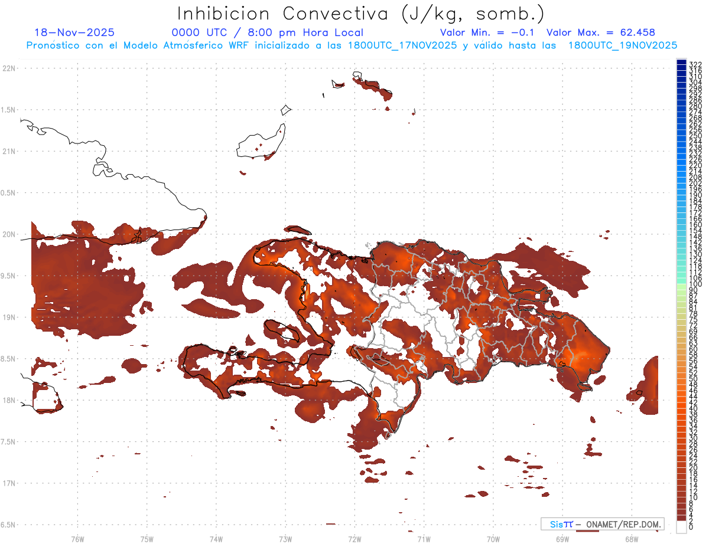This screenshot has height=547, width=709.
Task: Click the '322' color scale value
Action: [x=695, y=64]
